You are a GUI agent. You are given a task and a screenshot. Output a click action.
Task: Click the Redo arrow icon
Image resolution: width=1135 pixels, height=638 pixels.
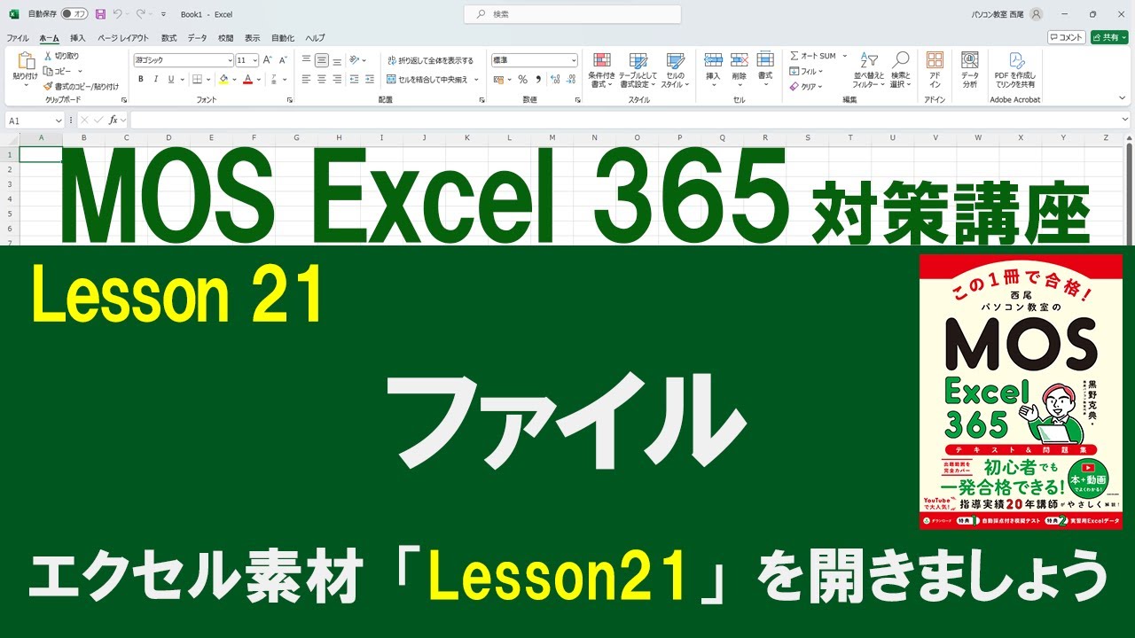(x=140, y=14)
